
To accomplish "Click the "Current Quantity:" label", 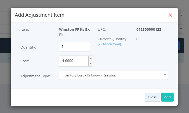I will 112,39.
